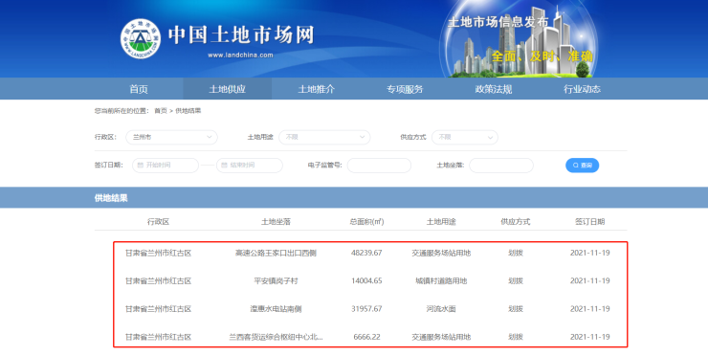708x356 pixels.
Task: Click area value 31957.67
Action: [x=366, y=309]
